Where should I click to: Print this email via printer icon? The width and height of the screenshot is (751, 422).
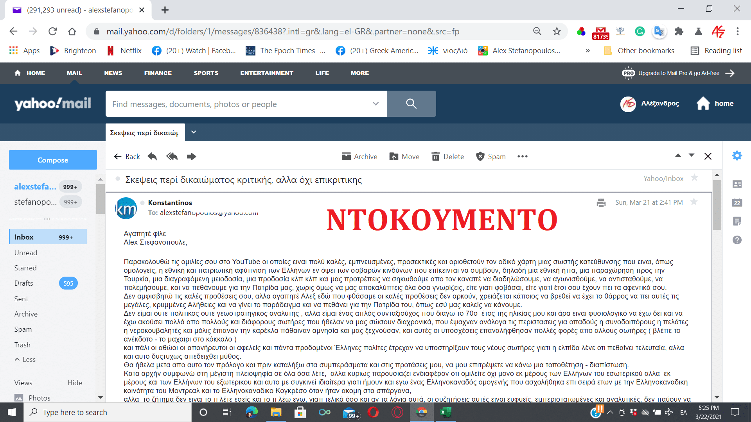coord(601,203)
